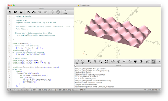The height and width of the screenshot is (101, 168).
Task: Click 'computed surface construction by Kit Wallace' line
Action: (36, 22)
